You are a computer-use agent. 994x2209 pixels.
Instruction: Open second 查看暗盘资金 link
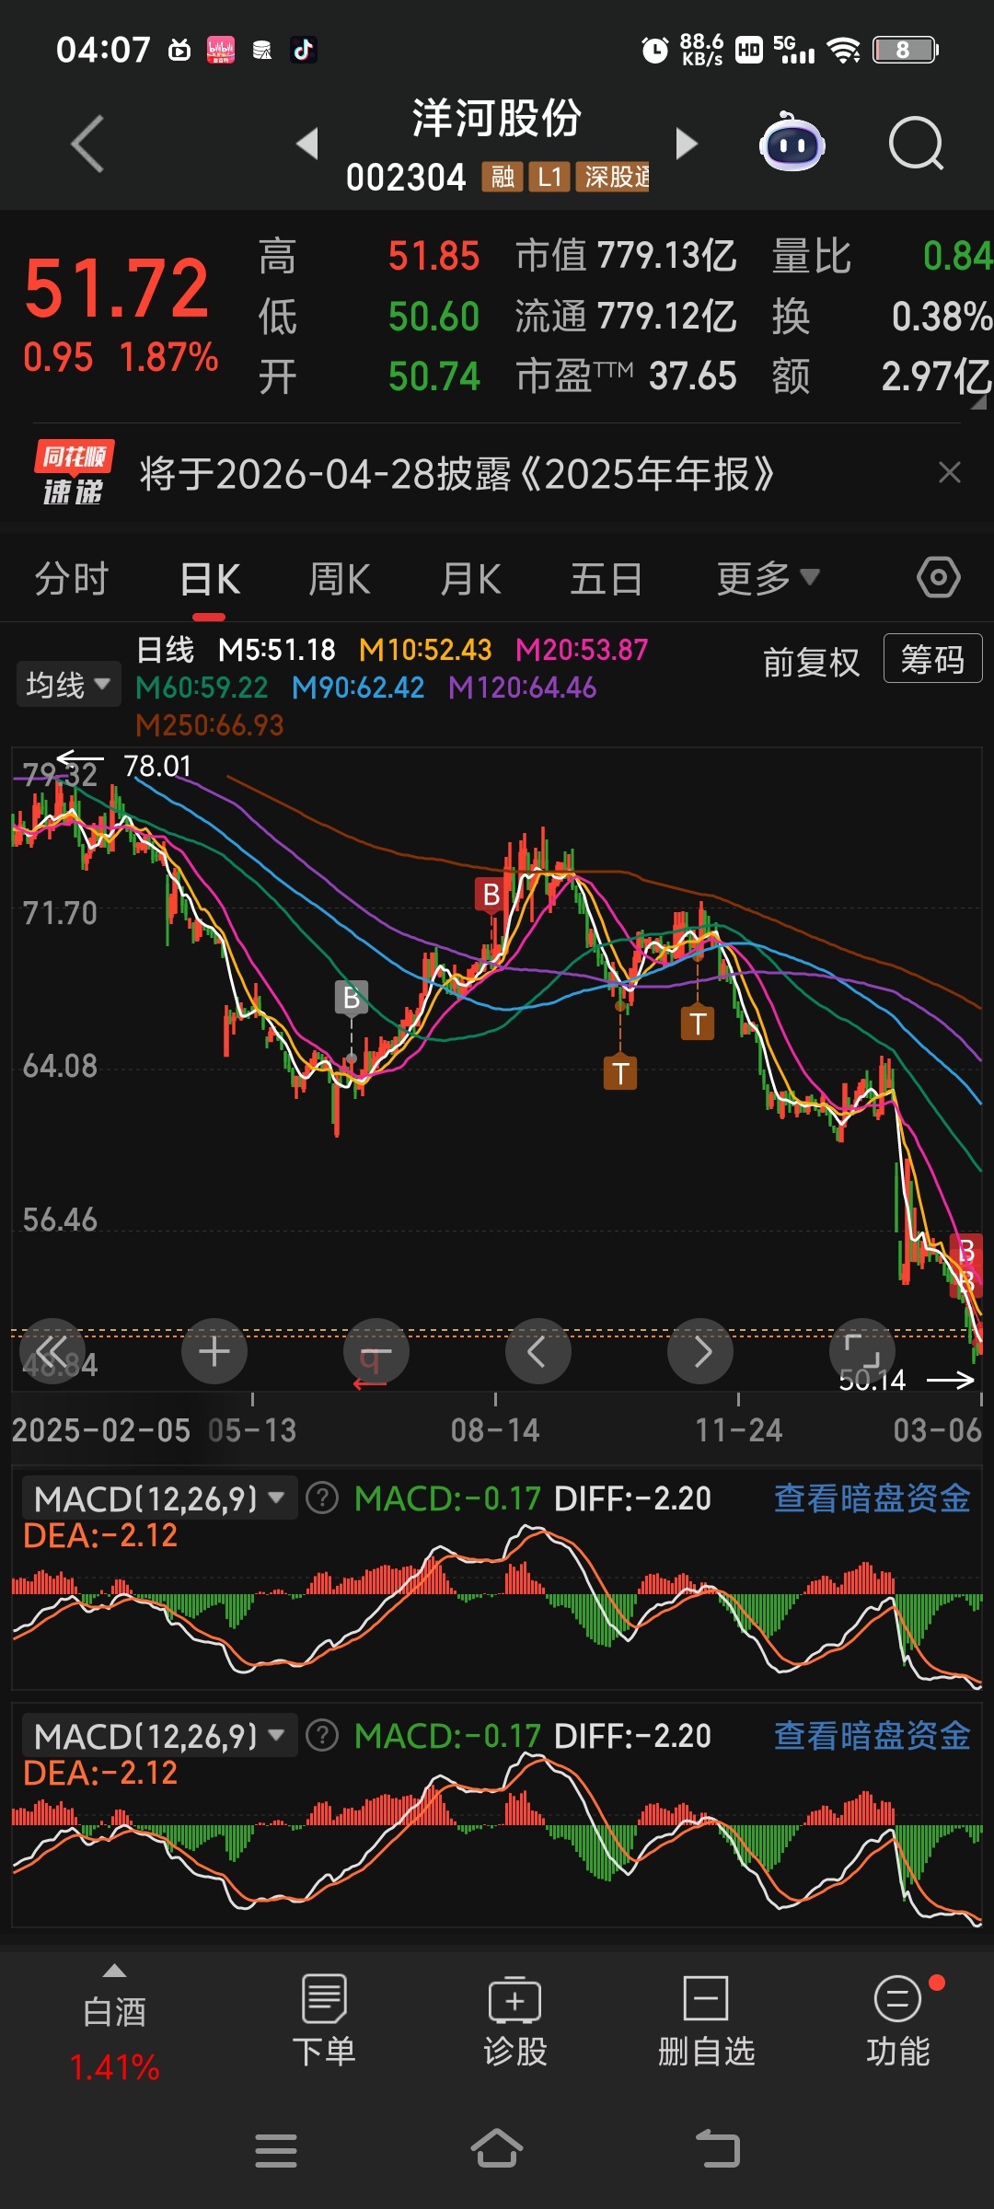[872, 1736]
